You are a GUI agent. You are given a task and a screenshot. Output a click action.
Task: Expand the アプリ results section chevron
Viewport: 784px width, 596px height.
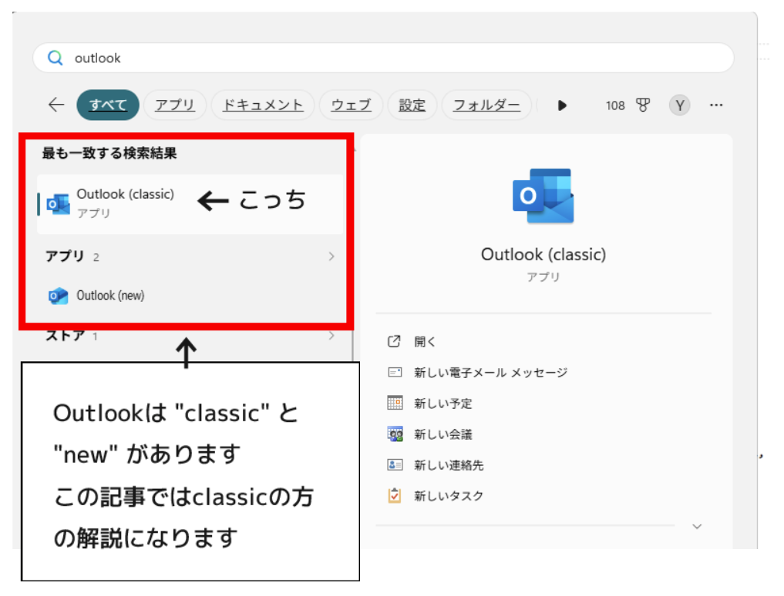[x=331, y=256]
